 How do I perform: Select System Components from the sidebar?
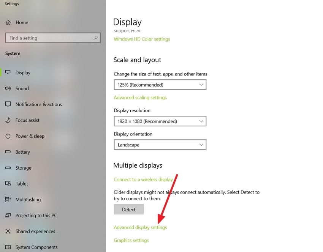(x=8, y=247)
